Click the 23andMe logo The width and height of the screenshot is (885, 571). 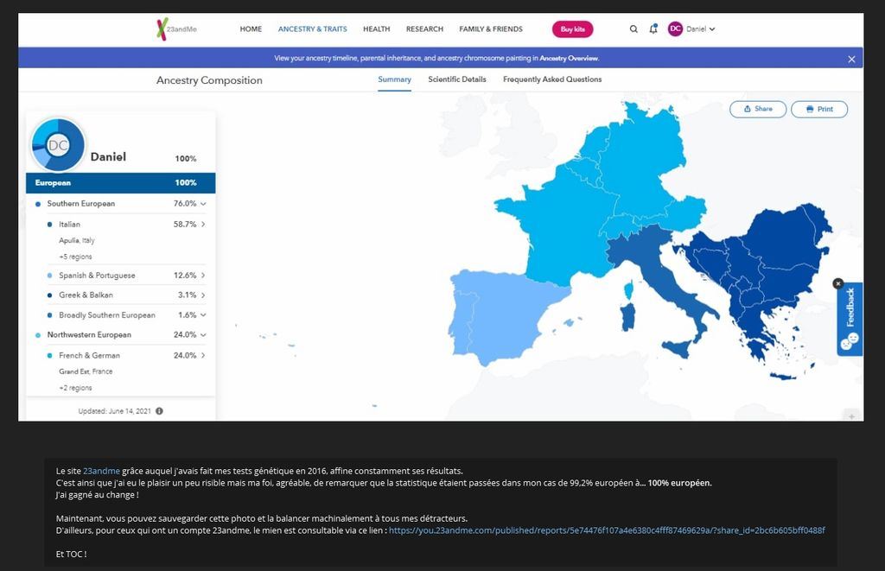(174, 29)
